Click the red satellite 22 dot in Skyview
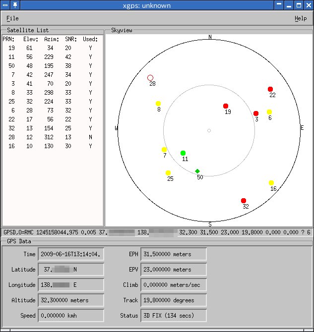Screen dimensions: 314x332 270,89
